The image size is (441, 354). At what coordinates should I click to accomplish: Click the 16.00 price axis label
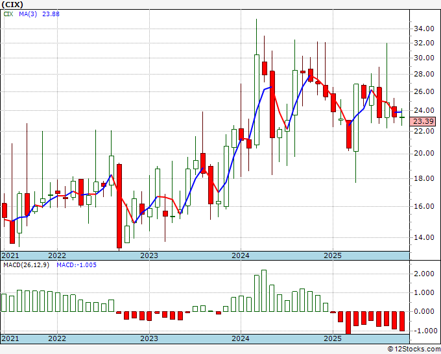[x=424, y=206]
